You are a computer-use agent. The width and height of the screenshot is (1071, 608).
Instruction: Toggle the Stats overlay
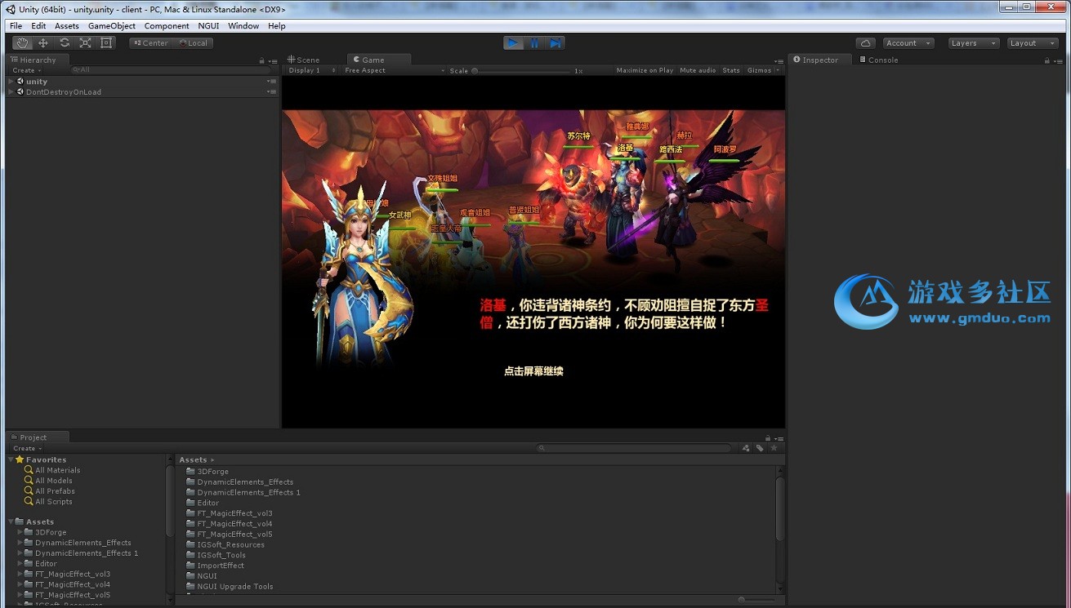click(731, 70)
